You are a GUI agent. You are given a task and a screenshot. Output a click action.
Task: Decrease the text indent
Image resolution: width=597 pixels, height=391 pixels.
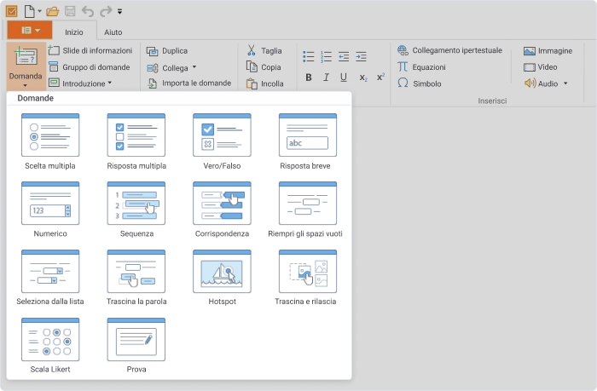pyautogui.click(x=344, y=57)
